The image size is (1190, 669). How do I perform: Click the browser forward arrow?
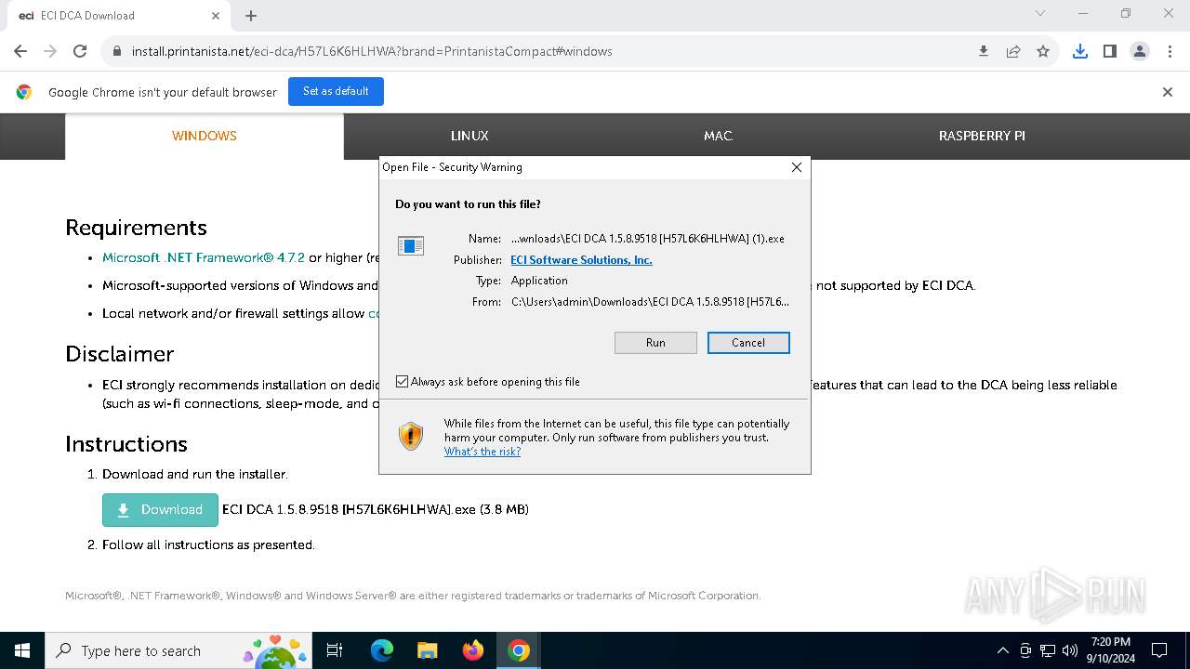(x=50, y=51)
